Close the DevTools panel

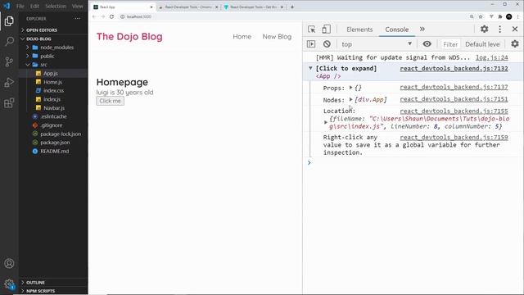[x=515, y=29]
